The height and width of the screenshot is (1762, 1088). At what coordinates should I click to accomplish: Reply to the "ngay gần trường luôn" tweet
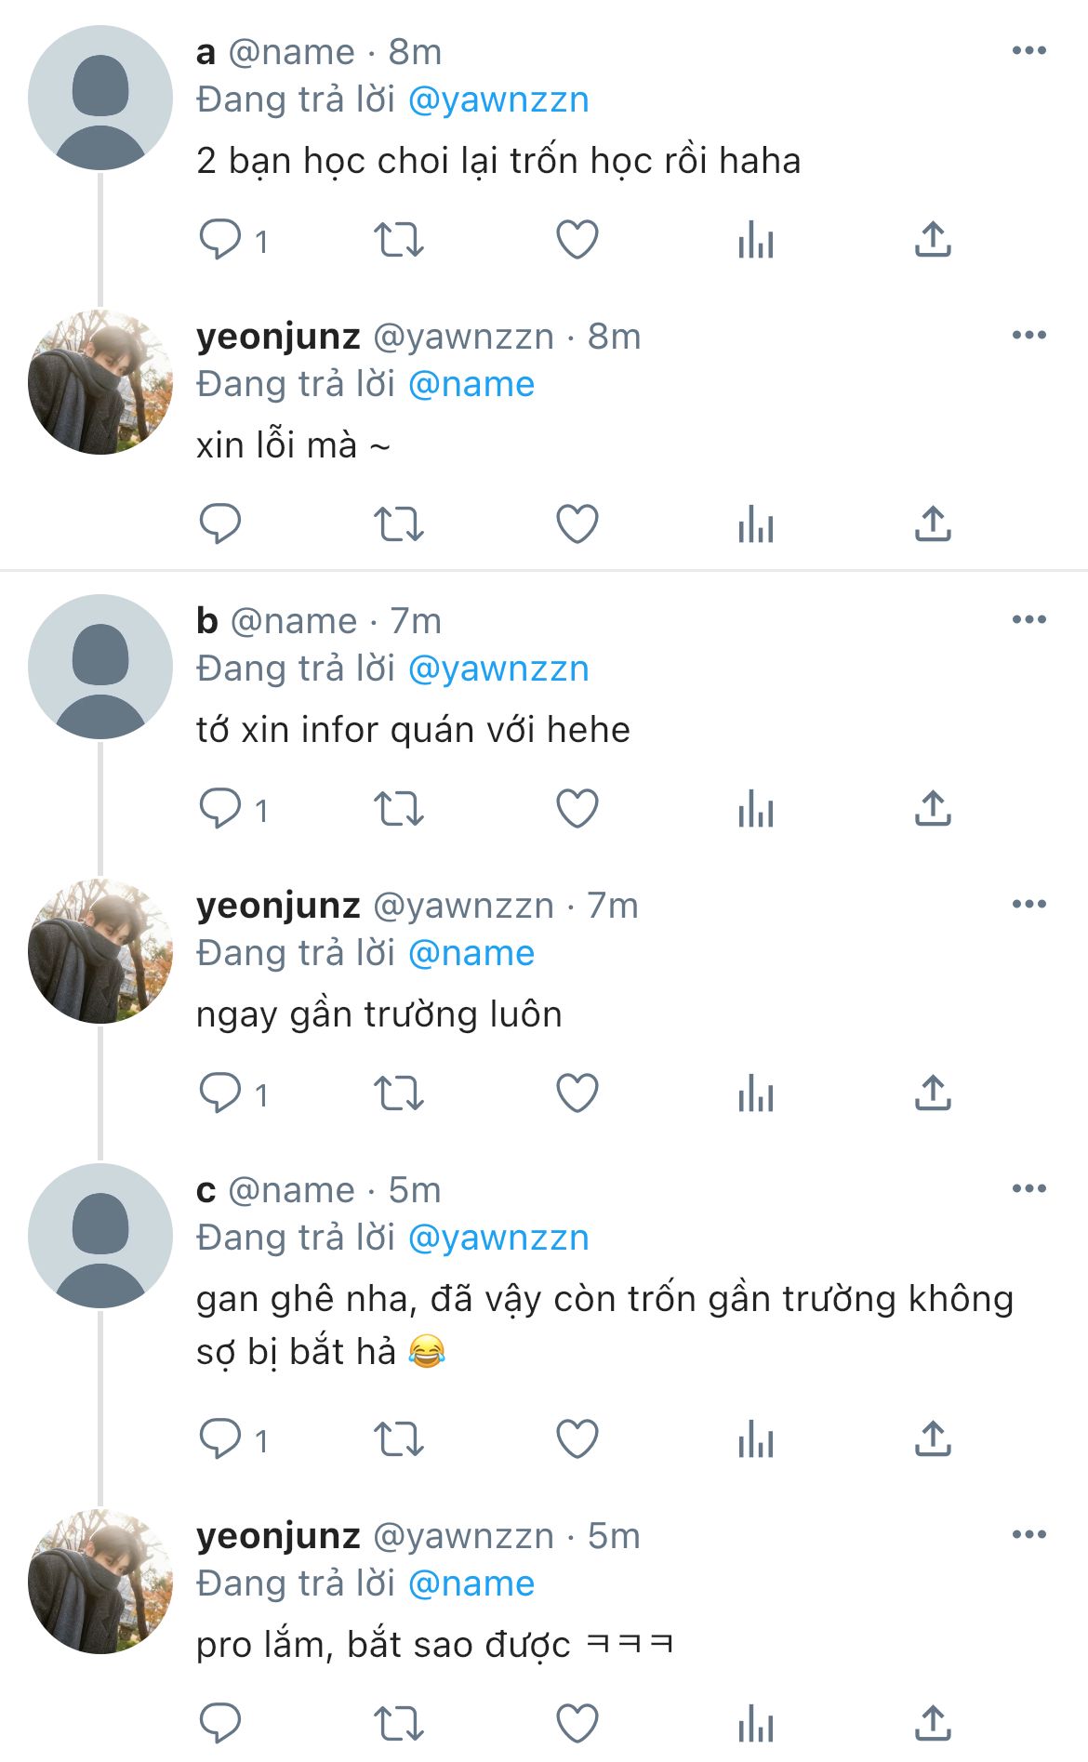click(220, 1093)
